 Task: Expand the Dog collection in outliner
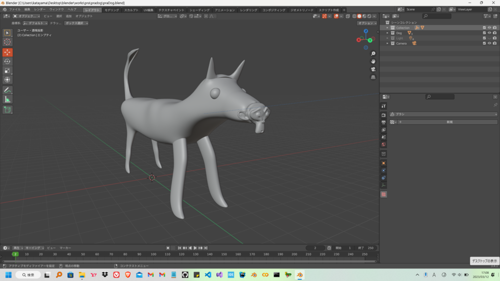[387, 33]
